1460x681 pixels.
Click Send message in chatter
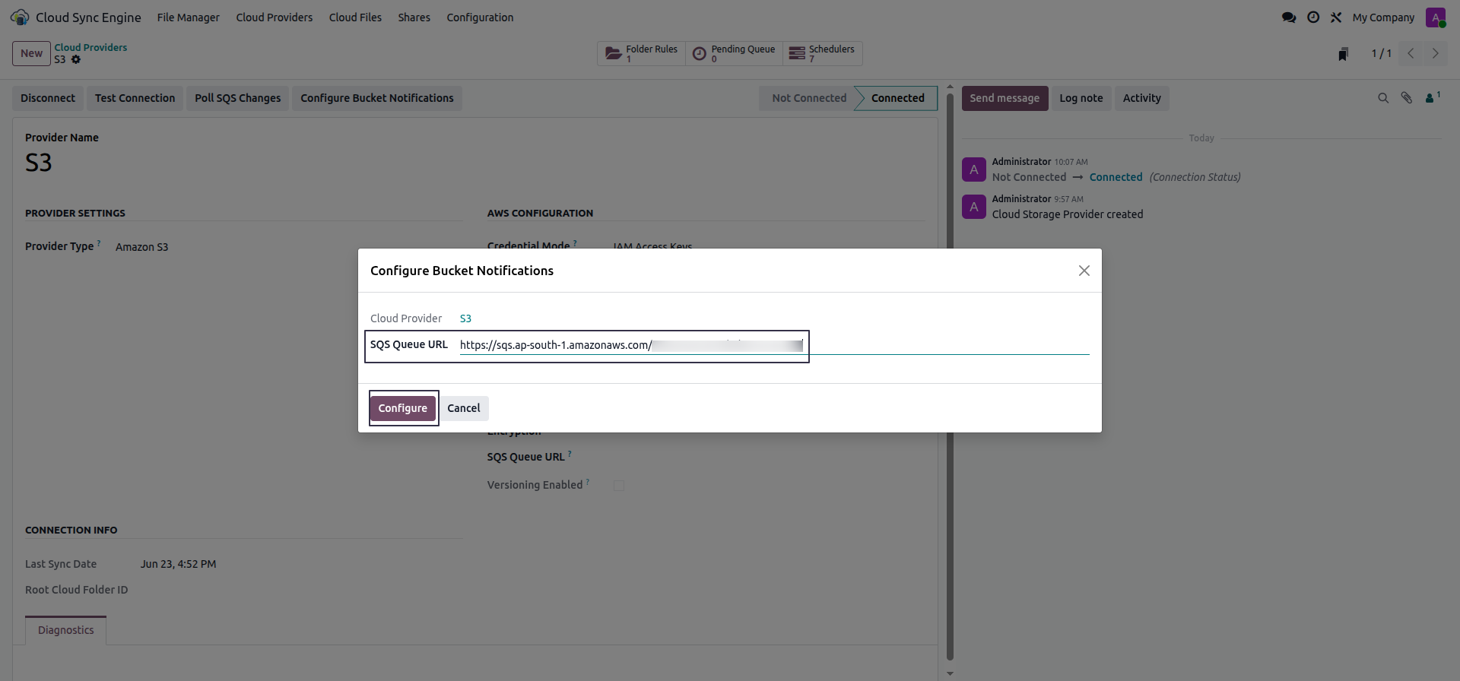coord(1005,98)
